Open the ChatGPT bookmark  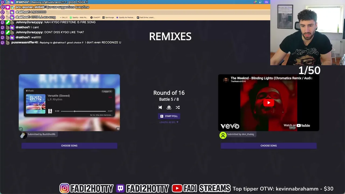(x=95, y=18)
